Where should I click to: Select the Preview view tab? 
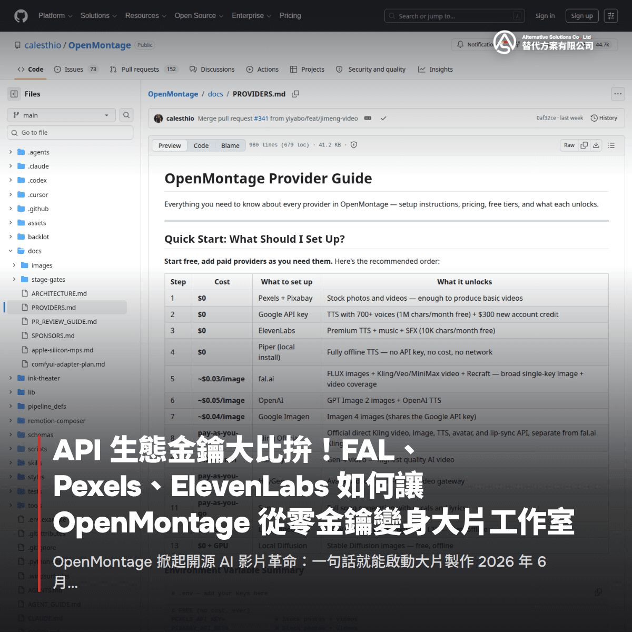[170, 146]
